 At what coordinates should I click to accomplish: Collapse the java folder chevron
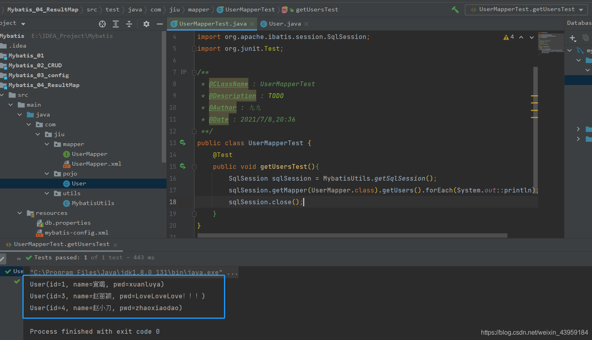[x=20, y=115]
